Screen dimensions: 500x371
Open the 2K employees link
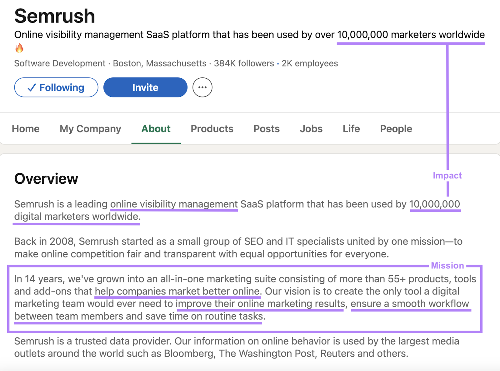(310, 63)
